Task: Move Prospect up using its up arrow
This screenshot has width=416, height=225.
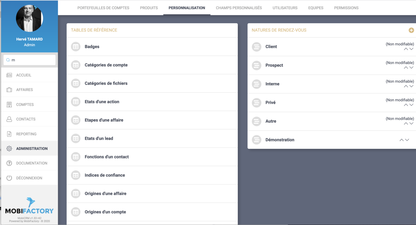Action: click(406, 68)
